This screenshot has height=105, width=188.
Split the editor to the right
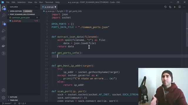tap(179, 7)
